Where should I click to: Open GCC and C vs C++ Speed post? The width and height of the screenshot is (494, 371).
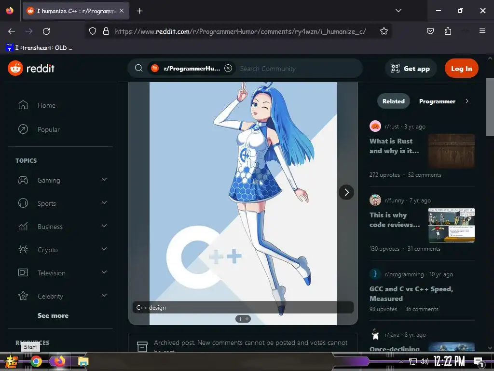click(411, 294)
